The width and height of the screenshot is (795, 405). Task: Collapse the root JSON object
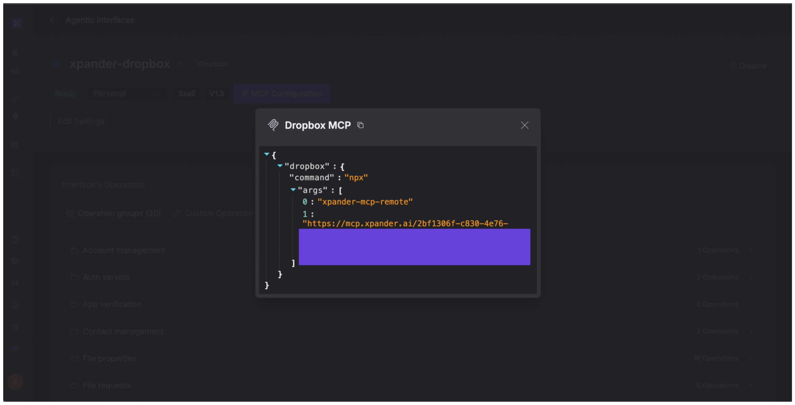pos(267,154)
